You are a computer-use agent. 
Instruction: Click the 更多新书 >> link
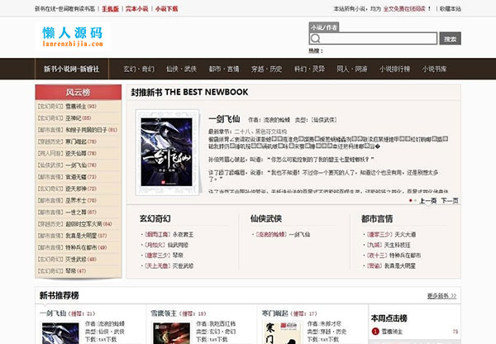click(442, 295)
